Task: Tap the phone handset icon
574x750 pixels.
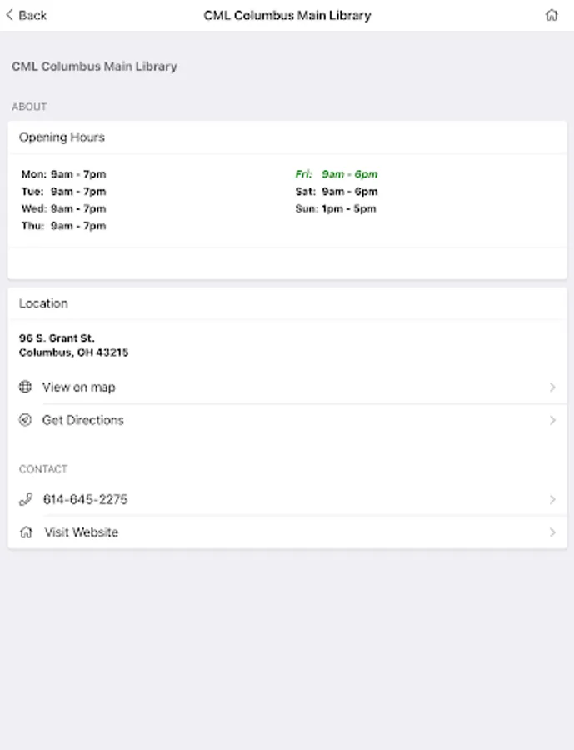Action: [x=26, y=499]
